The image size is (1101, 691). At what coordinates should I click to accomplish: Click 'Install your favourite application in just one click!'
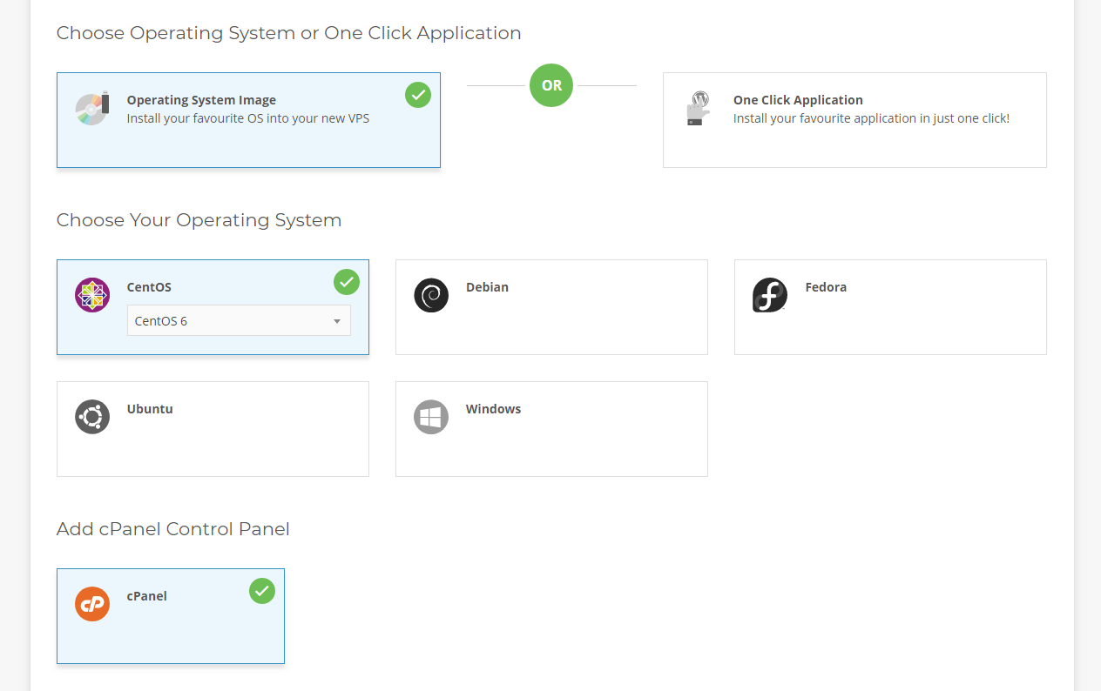pyautogui.click(x=871, y=118)
